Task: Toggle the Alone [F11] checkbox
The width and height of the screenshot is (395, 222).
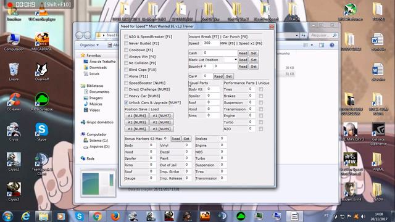Action: [126, 76]
